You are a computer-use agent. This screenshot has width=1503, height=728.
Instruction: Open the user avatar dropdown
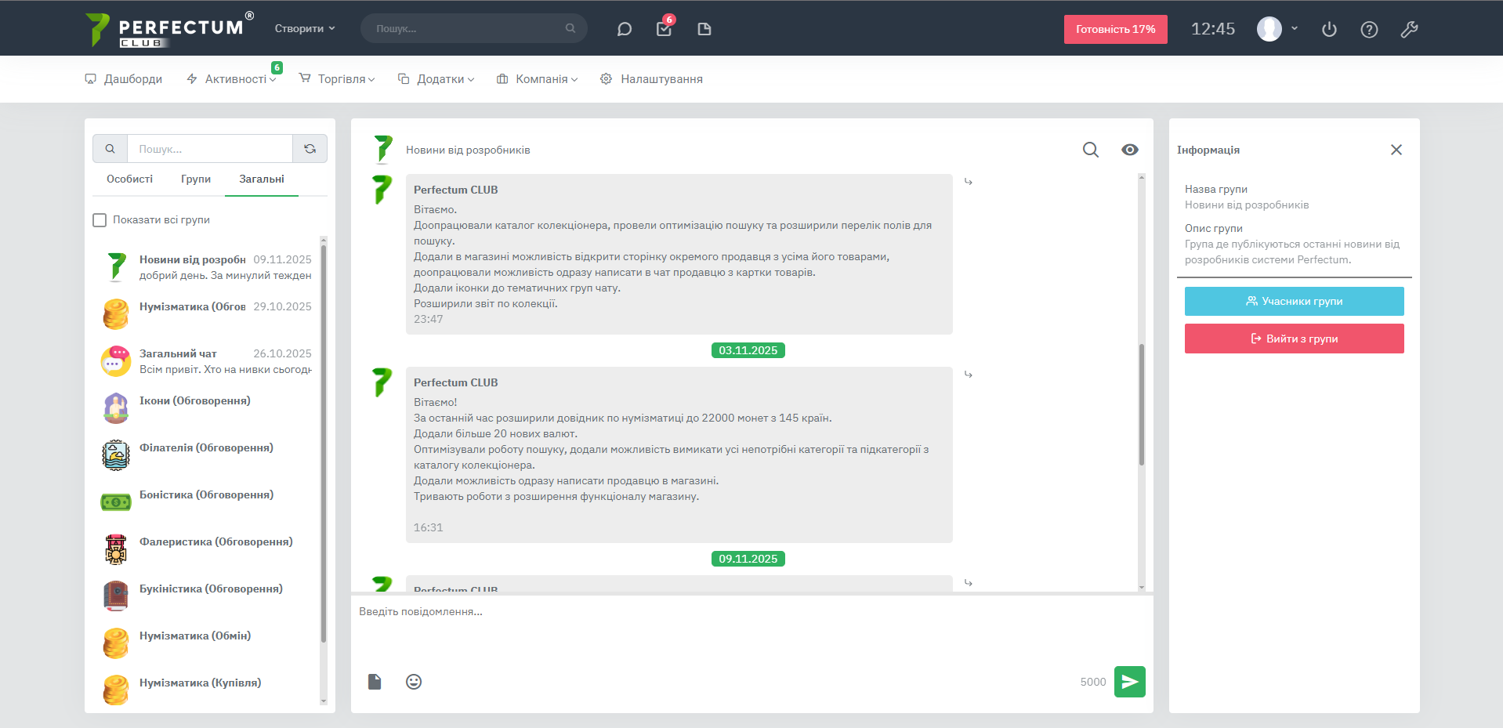click(x=1277, y=29)
